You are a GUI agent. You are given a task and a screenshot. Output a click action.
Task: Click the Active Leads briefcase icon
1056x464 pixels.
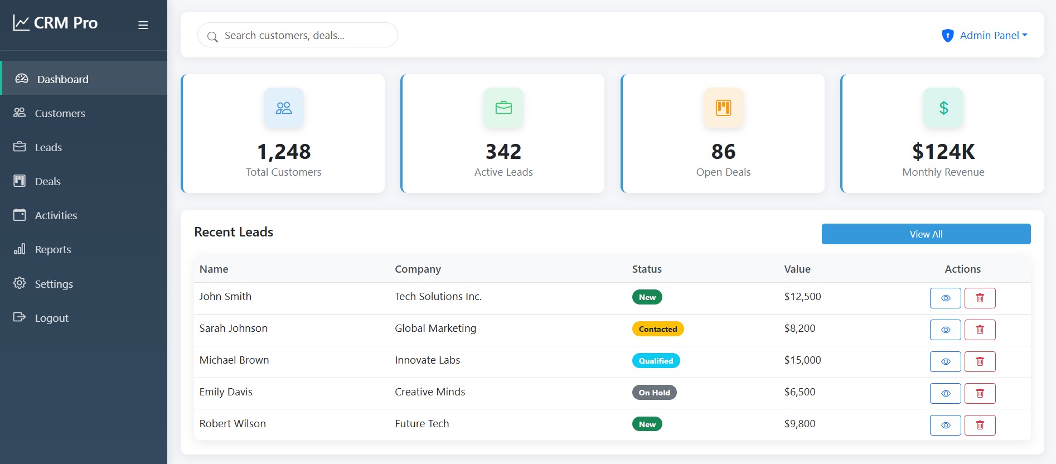pyautogui.click(x=503, y=108)
